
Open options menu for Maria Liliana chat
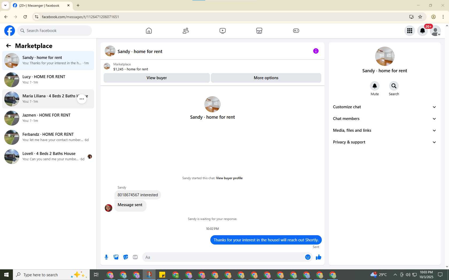click(82, 99)
